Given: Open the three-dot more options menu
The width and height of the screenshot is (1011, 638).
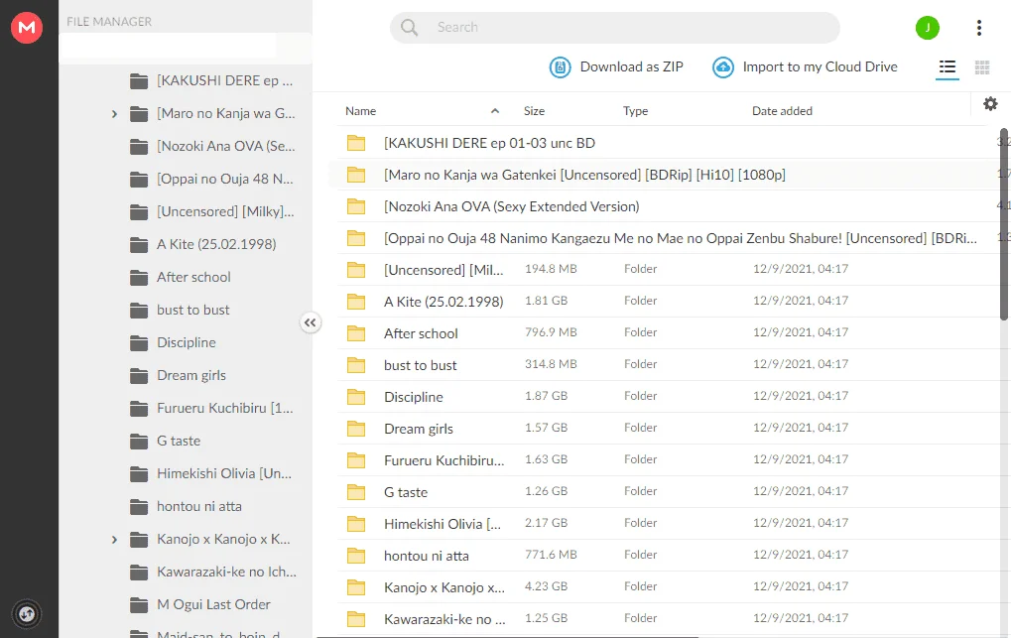Looking at the screenshot, I should pos(979,27).
